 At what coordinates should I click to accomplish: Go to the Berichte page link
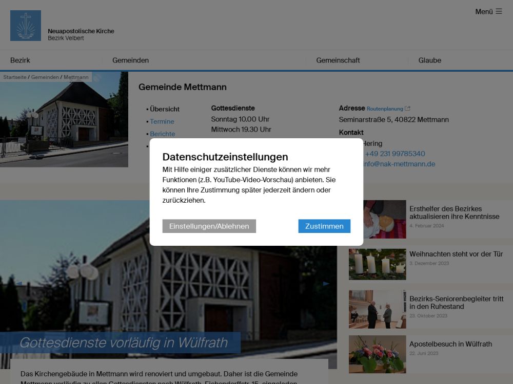click(x=163, y=134)
